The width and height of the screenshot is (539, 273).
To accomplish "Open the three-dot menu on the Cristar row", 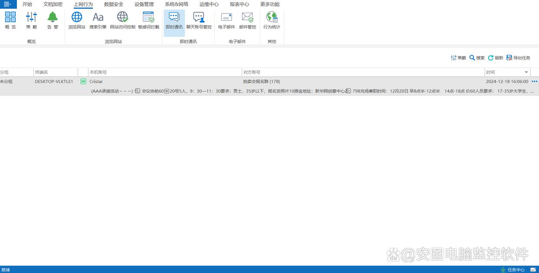I will tap(534, 82).
